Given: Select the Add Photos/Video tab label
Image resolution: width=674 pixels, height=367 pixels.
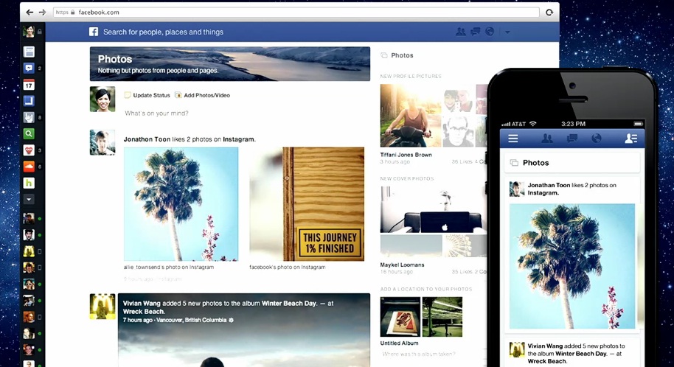Looking at the screenshot, I should pos(206,95).
